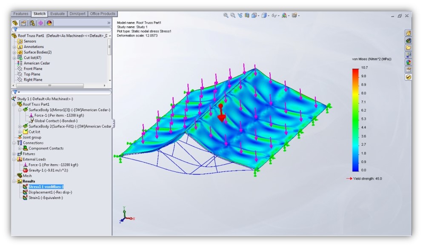423x247 pixels.
Task: Open File Explorer folder icon in task pane
Action: pyautogui.click(x=409, y=48)
